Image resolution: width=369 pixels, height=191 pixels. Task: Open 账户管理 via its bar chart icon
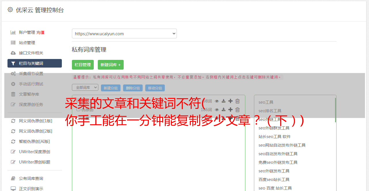[x=13, y=32]
